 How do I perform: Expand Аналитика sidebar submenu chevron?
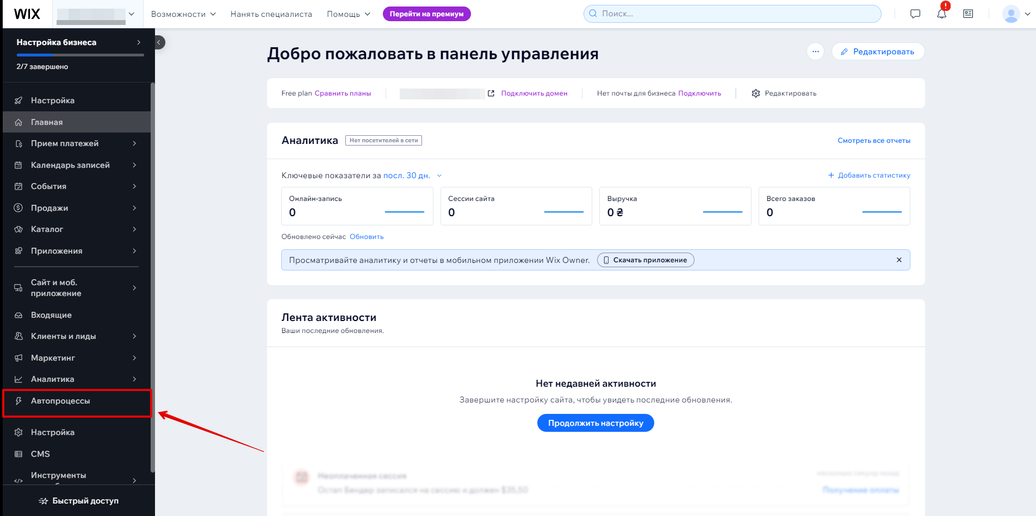point(134,379)
